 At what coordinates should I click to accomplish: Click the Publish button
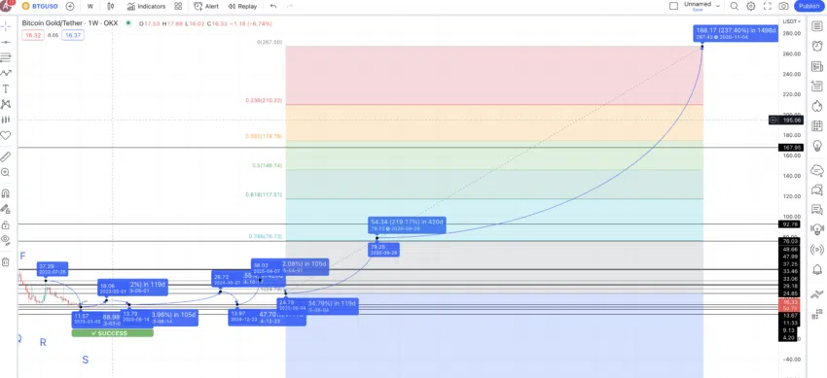[x=809, y=7]
